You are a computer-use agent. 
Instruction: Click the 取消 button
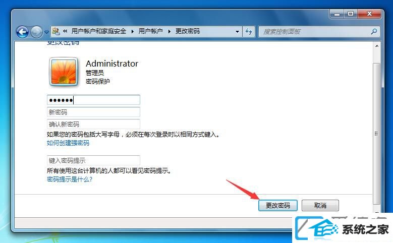click(x=320, y=205)
